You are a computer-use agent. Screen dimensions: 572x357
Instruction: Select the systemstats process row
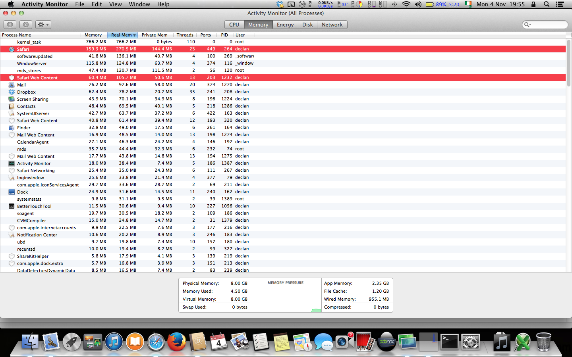(x=283, y=199)
